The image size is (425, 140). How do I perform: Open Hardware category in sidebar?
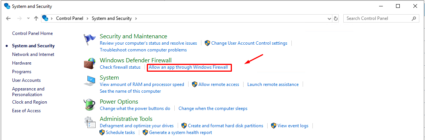tap(22, 63)
